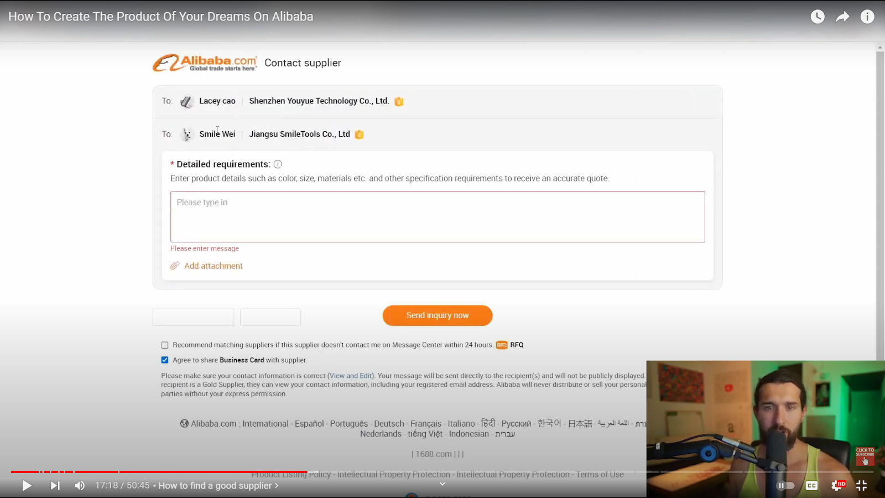Screen dimensions: 885x498
Task: Open the View and Edit link
Action: 351,376
